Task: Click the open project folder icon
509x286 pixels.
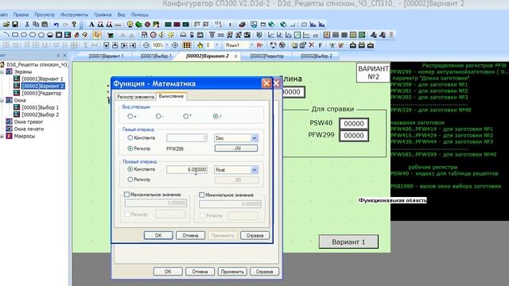Action: [x=6, y=25]
